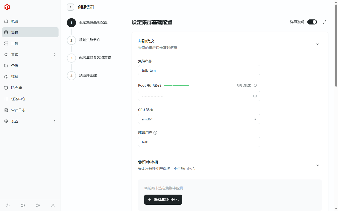Collapse the 集群中控机 section

(x=318, y=165)
